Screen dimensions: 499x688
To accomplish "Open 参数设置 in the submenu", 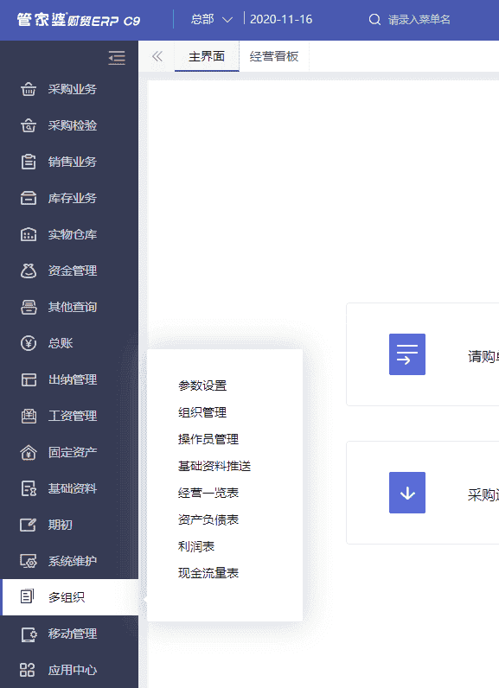I will click(x=202, y=385).
